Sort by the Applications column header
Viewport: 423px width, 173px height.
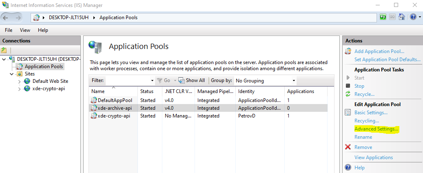point(301,91)
